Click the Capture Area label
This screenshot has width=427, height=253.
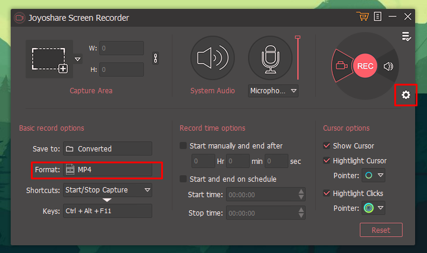coord(91,91)
